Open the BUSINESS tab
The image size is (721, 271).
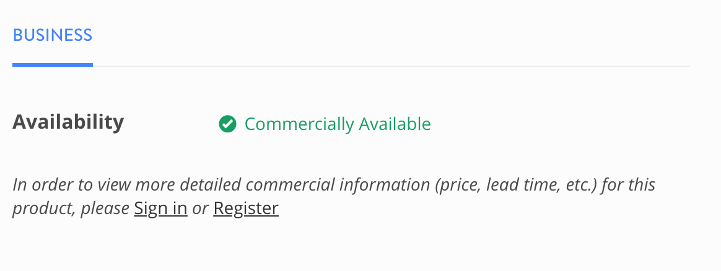tap(53, 35)
